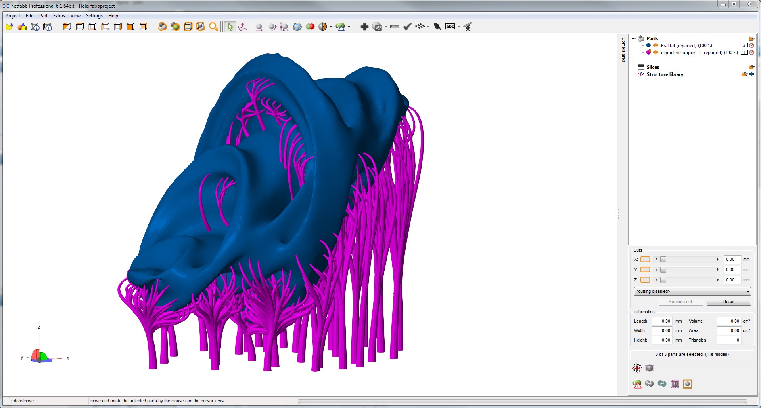Open the Project menu
The image size is (761, 408).
(x=13, y=16)
